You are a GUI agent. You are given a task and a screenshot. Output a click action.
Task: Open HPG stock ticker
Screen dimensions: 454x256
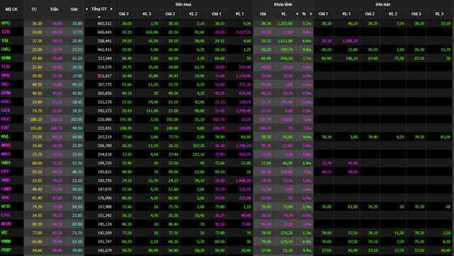(x=6, y=23)
